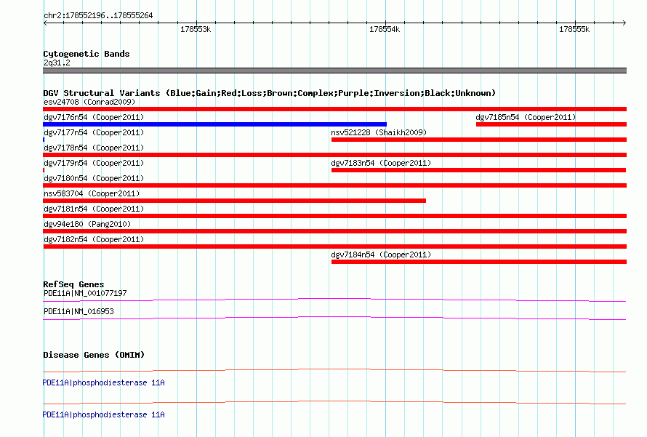Image resolution: width=647 pixels, height=437 pixels.
Task: Select the Cytogenetic Bands track heading
Action: tap(87, 54)
